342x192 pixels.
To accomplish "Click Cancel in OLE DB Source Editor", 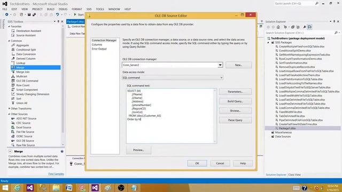I will (220, 163).
